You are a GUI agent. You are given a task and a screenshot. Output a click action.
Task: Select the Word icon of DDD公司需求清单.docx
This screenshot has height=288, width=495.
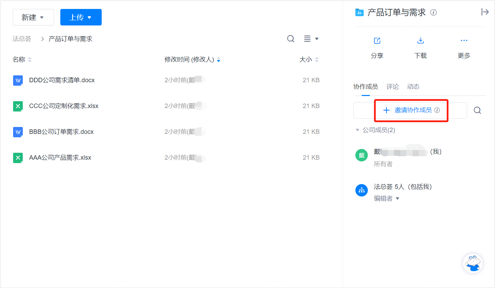pos(18,80)
